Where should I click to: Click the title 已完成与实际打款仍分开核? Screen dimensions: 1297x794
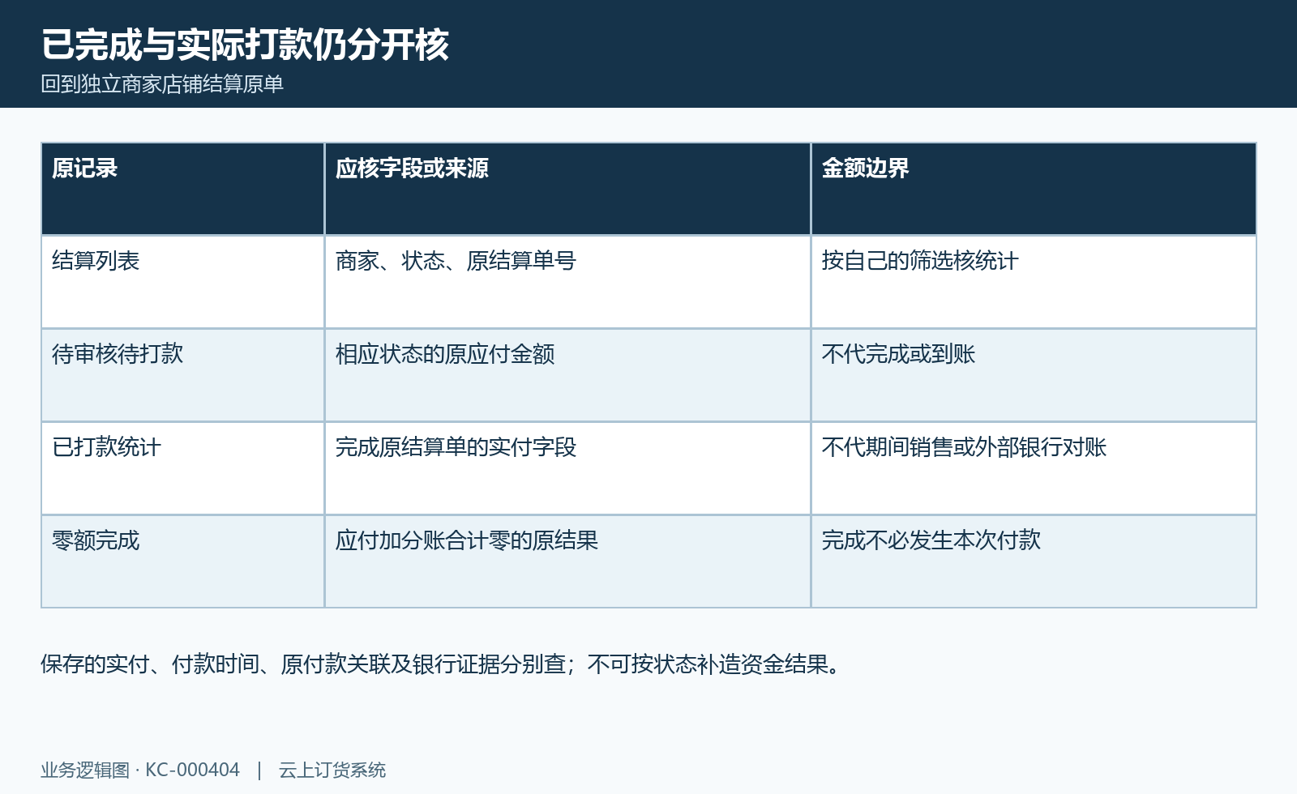(x=245, y=45)
